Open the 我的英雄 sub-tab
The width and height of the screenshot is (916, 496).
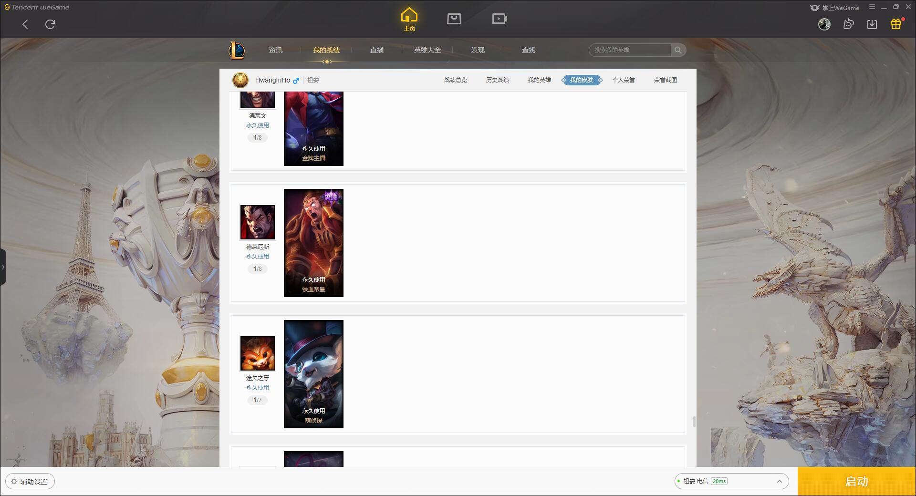(x=540, y=80)
